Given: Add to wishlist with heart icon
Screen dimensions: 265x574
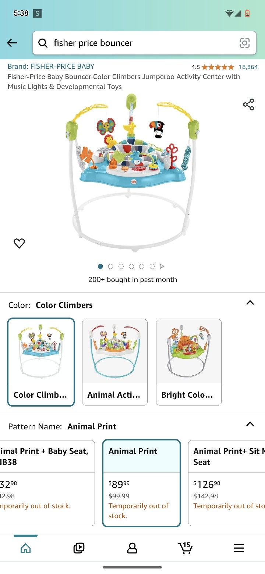Looking at the screenshot, I should pyautogui.click(x=19, y=243).
